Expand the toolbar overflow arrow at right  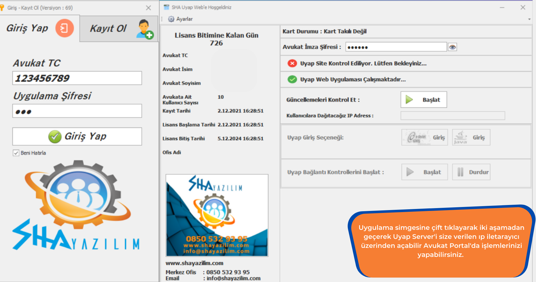(529, 19)
